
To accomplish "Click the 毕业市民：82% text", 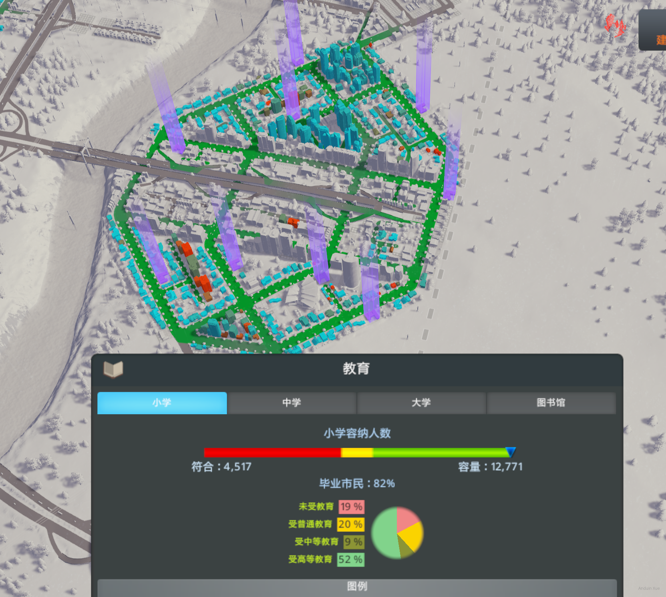I will pyautogui.click(x=357, y=483).
